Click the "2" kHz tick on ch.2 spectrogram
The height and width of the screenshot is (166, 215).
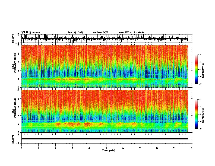click(x=19, y=124)
